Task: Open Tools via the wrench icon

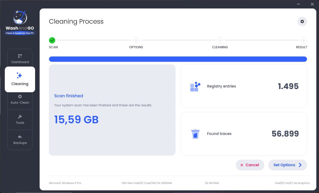Action: point(20,117)
